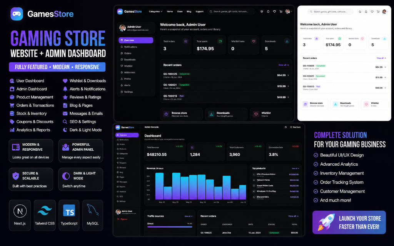Click the bell icon in Admin Console header
The image size is (394, 246).
(286, 127)
